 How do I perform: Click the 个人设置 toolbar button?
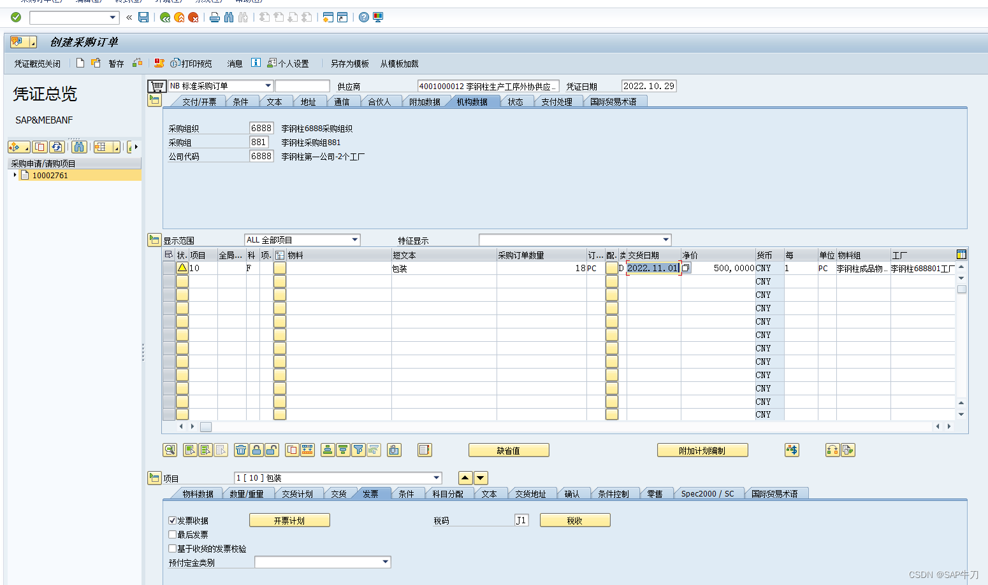288,64
